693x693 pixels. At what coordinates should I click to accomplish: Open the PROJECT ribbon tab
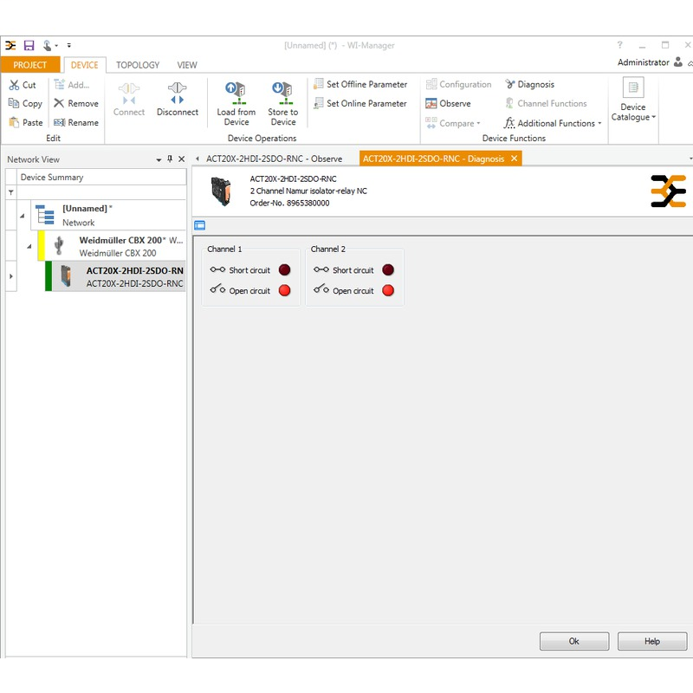pyautogui.click(x=30, y=65)
